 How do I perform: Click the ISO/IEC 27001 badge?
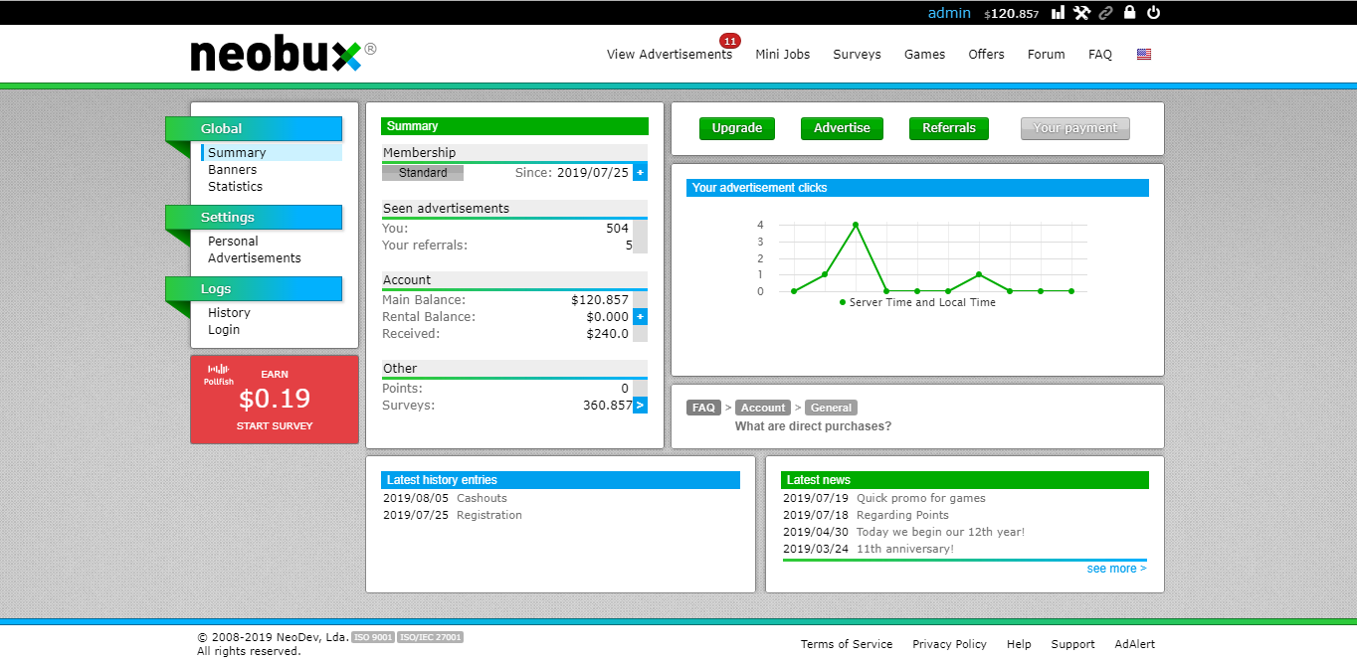pos(431,637)
